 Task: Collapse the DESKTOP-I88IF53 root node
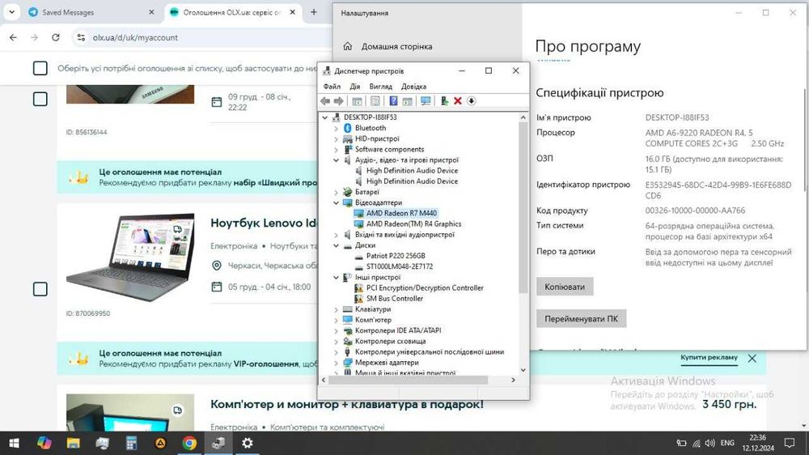tap(325, 117)
